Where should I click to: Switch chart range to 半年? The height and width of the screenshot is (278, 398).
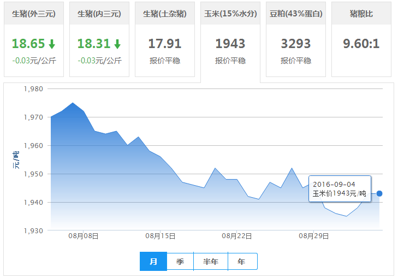(x=211, y=261)
